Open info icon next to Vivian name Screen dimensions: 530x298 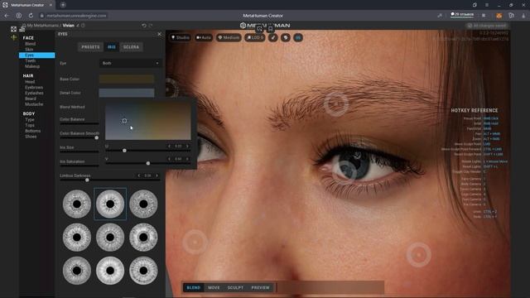tap(83, 26)
